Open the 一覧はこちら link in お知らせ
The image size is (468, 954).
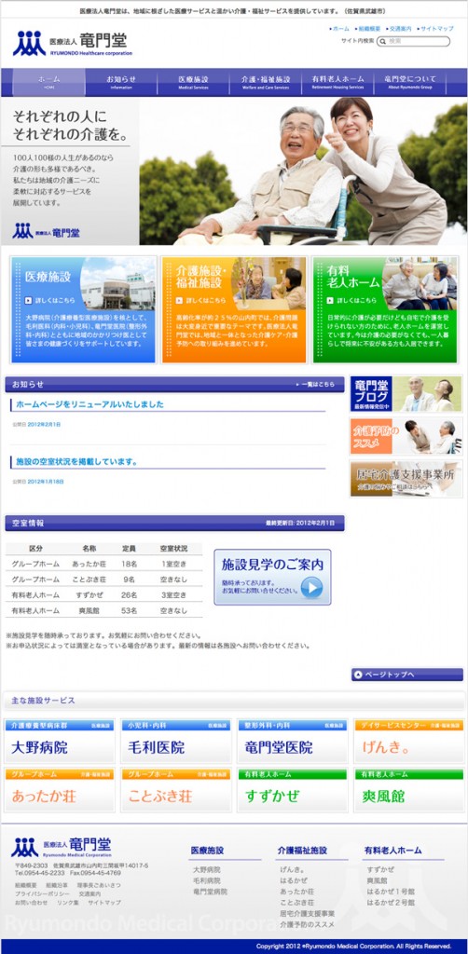point(315,385)
